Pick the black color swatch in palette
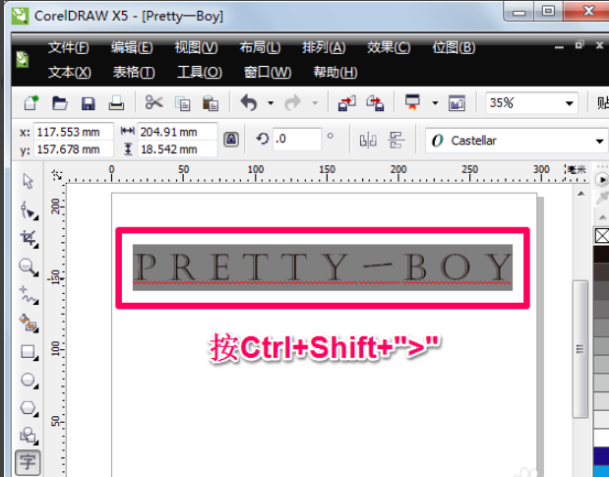Viewport: 609px width, 477px height. coord(601,254)
